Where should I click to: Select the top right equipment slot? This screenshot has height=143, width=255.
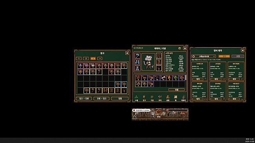pyautogui.click(x=159, y=56)
